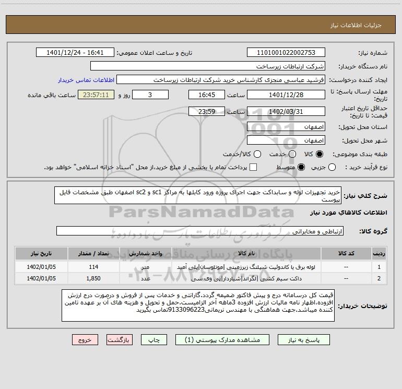Screen dimensions: 402x389
Task: Click the validity time field 23:59
Action: (207, 111)
